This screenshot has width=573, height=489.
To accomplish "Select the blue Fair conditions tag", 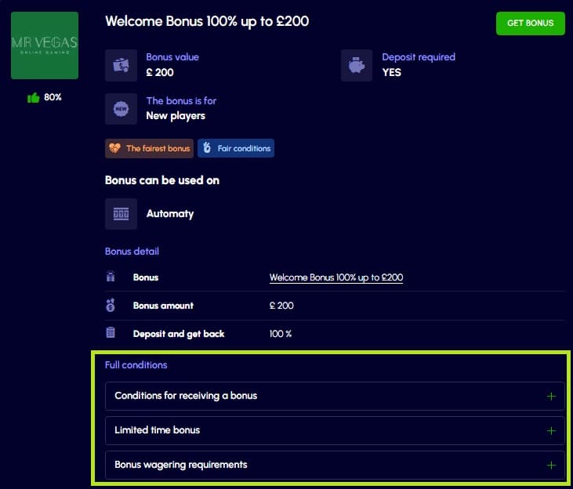I will click(235, 148).
